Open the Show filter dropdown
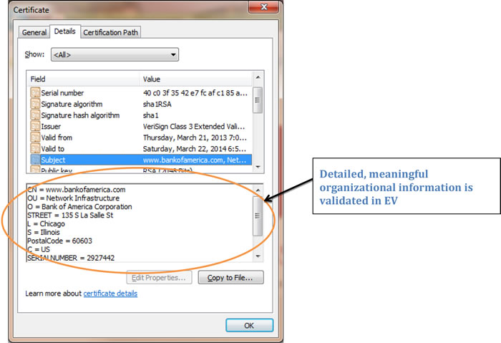 (x=114, y=54)
